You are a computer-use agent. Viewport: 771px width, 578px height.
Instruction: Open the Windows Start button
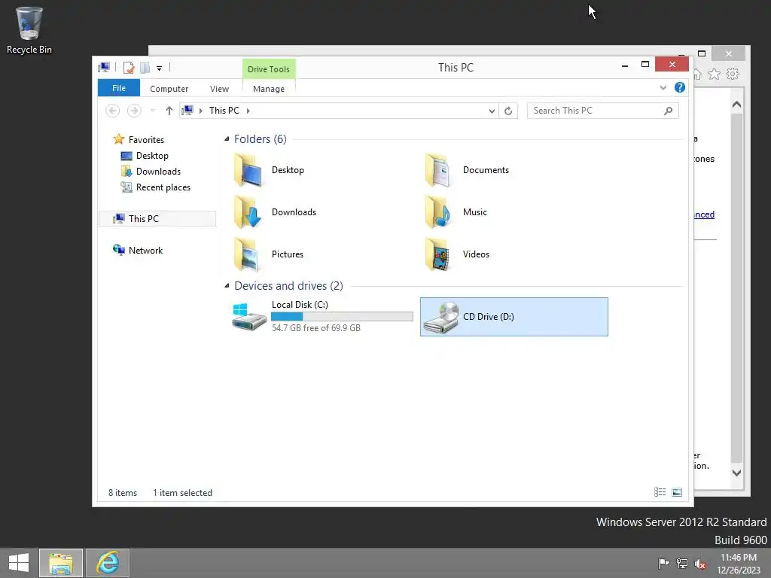(x=19, y=563)
